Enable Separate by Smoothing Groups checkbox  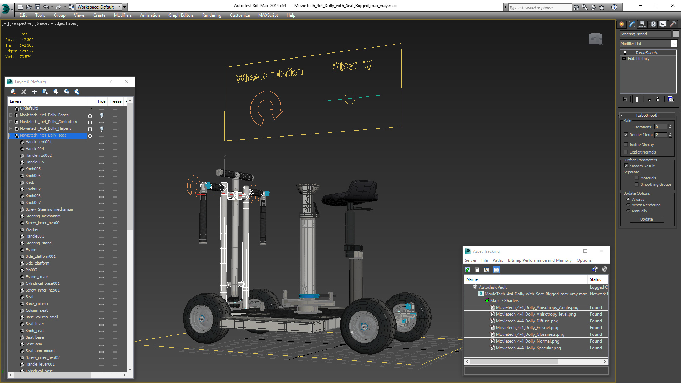[x=637, y=184]
